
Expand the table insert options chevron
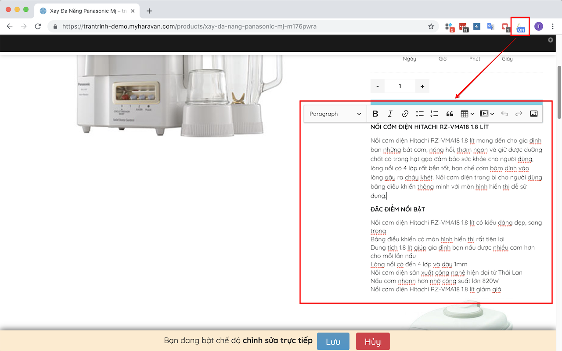tap(473, 113)
